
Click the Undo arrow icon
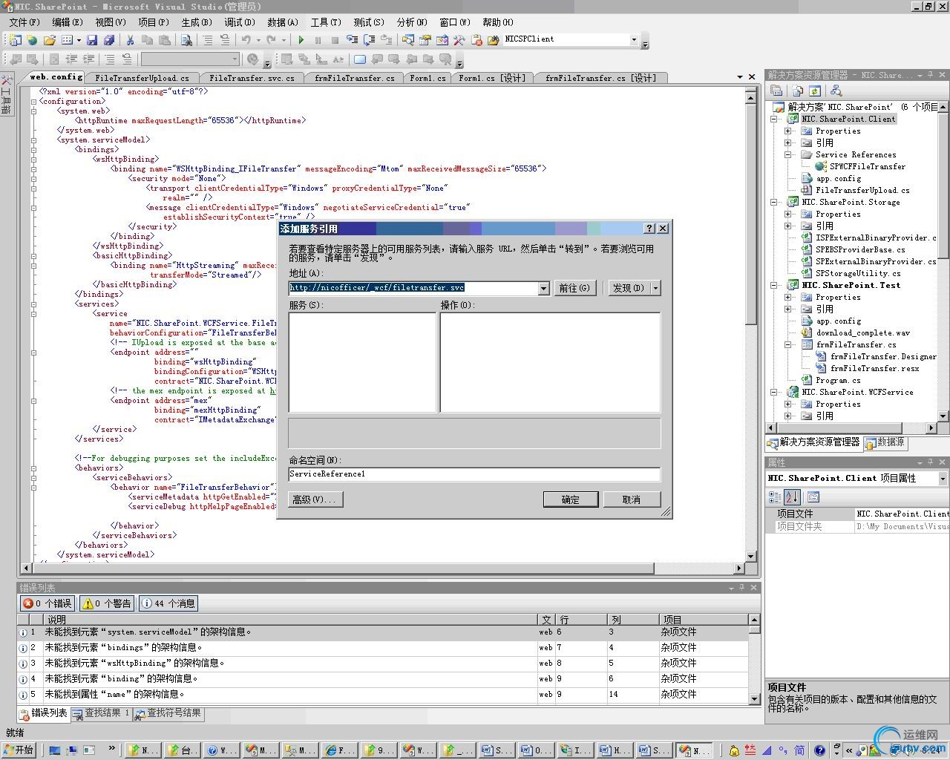[246, 39]
